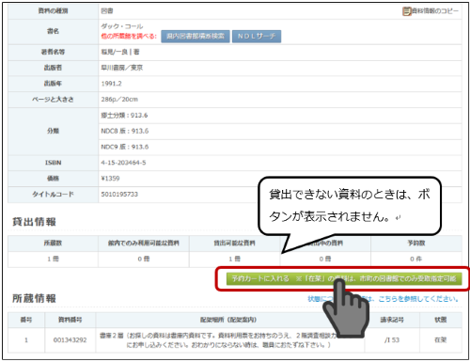Click the 価格 row label
This screenshot has width=470, height=362.
click(x=53, y=179)
